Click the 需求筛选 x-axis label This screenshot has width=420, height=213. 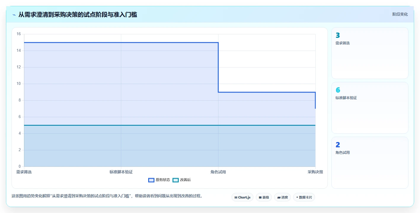tap(24, 172)
